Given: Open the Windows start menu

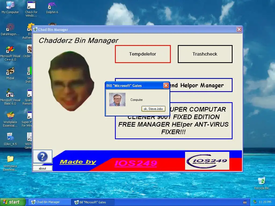Looking at the screenshot, I should 13,202.
